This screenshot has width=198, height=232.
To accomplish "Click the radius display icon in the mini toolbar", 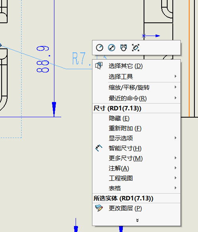I will 100,48.
